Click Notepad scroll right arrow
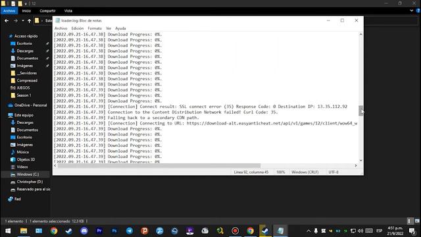Image resolution: width=421 pixels, height=237 pixels. (356, 165)
